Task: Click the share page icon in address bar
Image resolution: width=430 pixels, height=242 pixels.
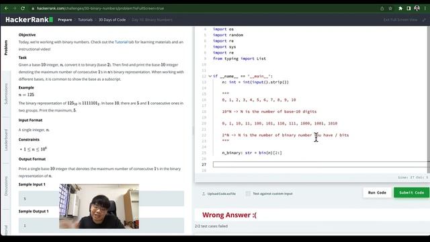Action: pos(382,9)
